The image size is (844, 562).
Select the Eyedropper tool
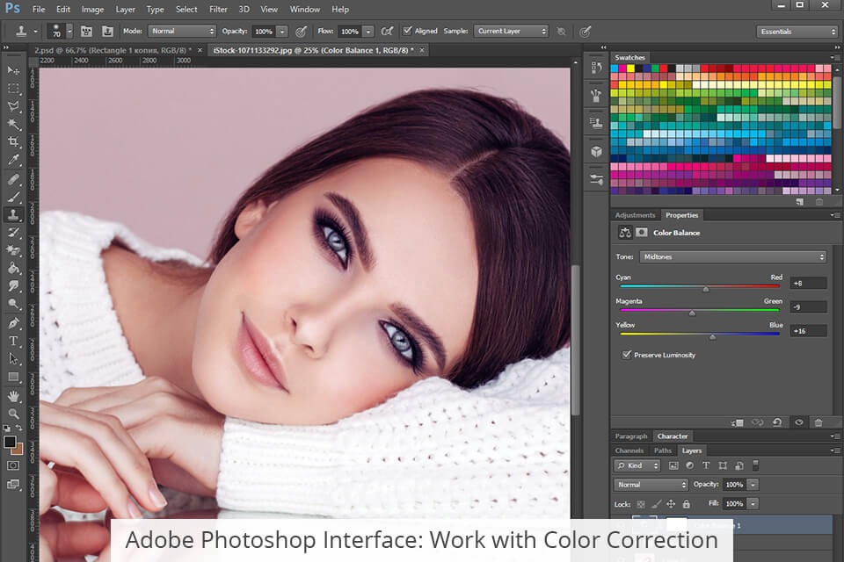click(13, 160)
